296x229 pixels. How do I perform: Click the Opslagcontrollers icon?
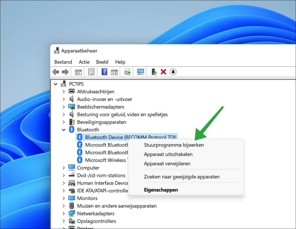[x=72, y=221]
